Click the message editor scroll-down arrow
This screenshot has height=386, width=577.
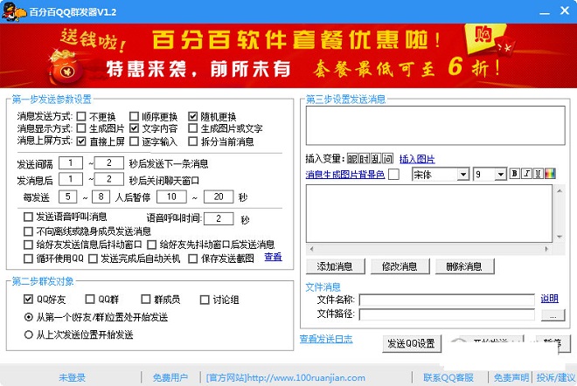pos(560,237)
